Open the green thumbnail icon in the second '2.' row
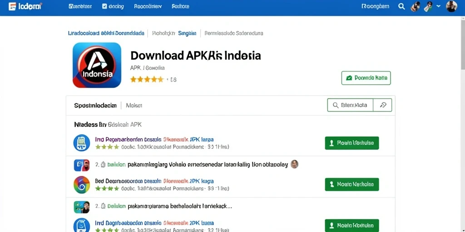The image size is (465, 232). coord(82,207)
